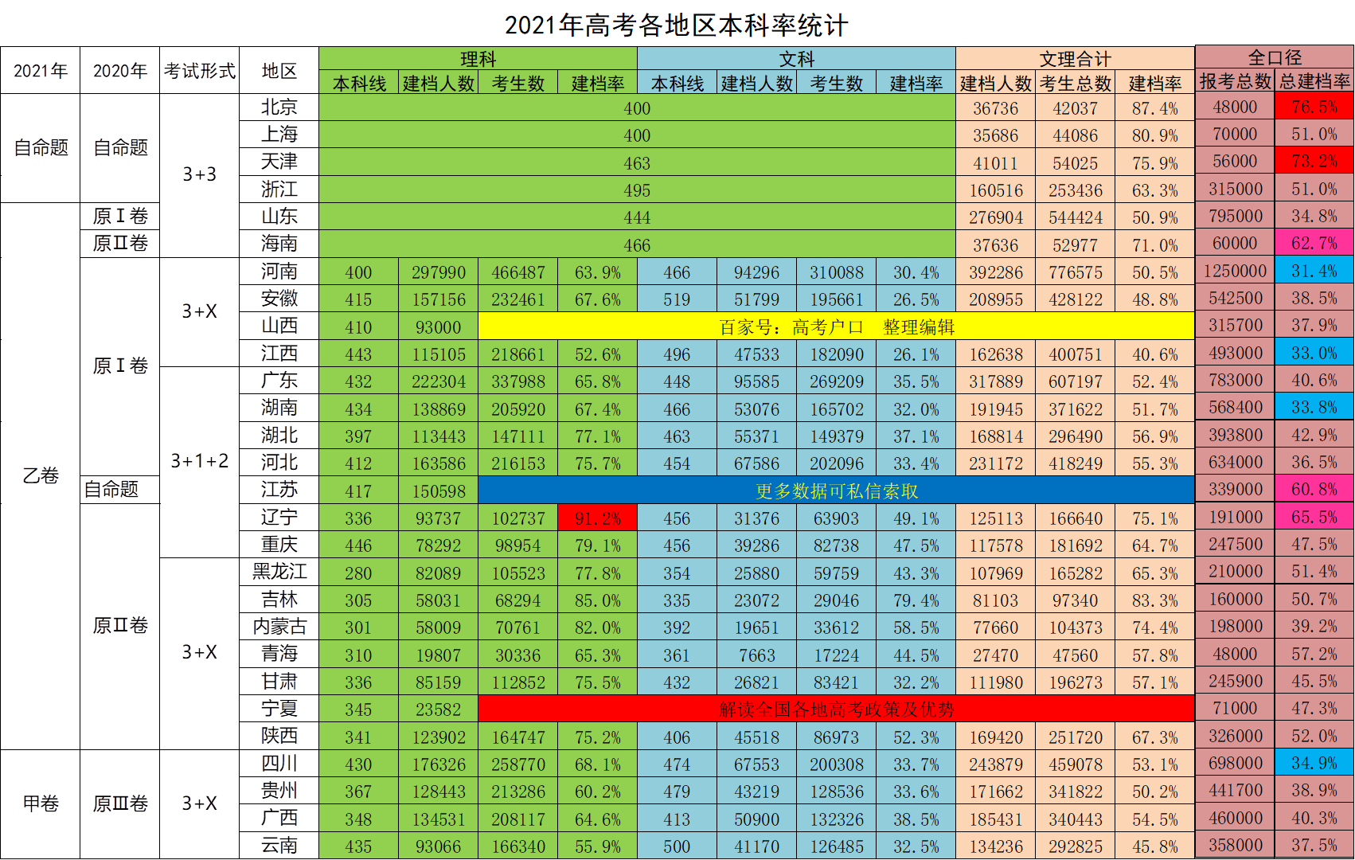Click the 吉林 region cell
1355x860 pixels.
click(x=279, y=600)
